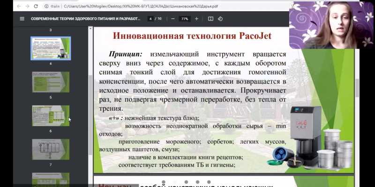Select the page 4 thumbnail
The width and height of the screenshot is (375, 187).
[51, 48]
